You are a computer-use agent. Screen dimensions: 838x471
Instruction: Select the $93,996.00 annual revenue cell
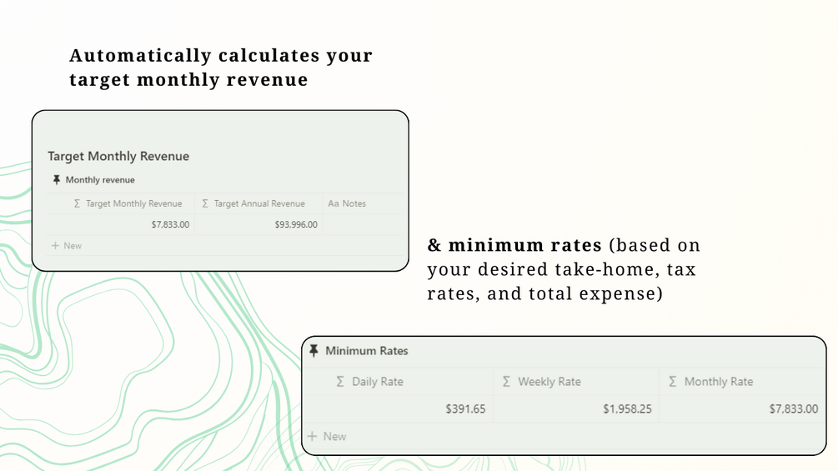pos(259,224)
